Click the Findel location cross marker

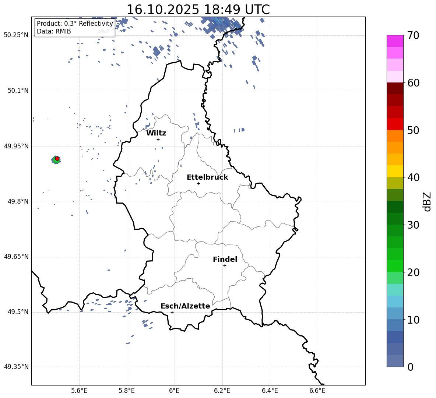click(x=225, y=266)
